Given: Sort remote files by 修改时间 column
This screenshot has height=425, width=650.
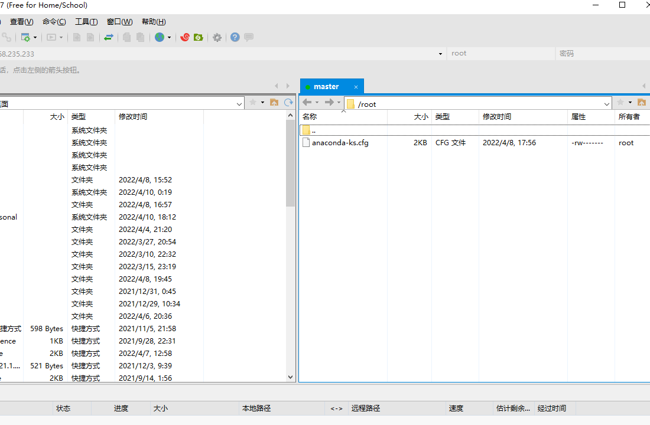Looking at the screenshot, I should (523, 117).
